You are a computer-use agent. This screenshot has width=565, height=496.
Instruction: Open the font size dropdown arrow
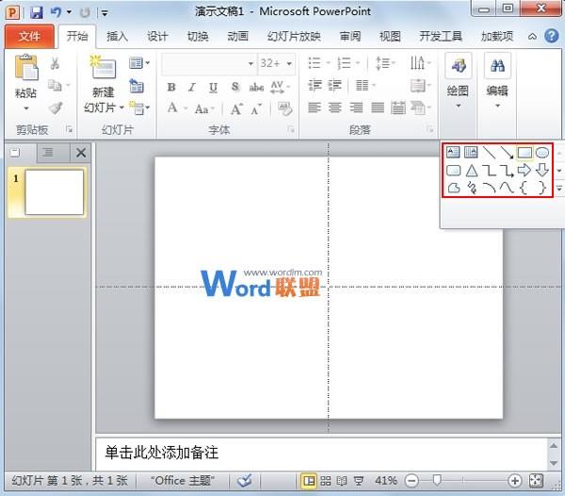point(289,64)
